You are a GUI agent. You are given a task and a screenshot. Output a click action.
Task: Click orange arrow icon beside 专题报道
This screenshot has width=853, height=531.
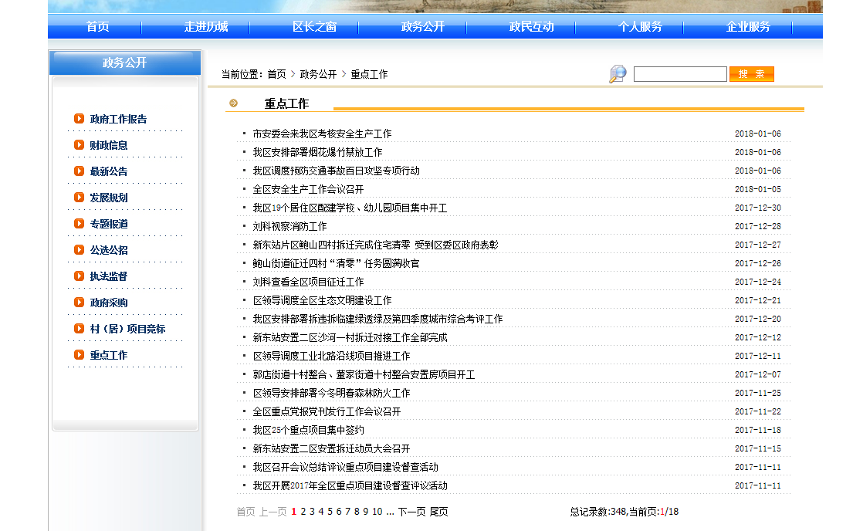(80, 224)
